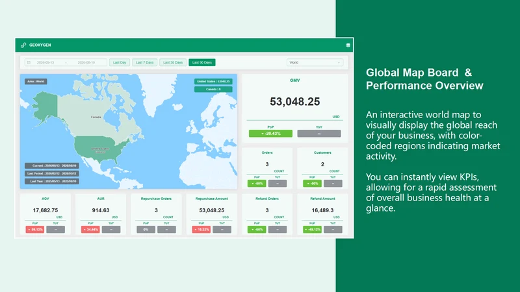Click the Global Map Board heading
Image resolution: width=520 pixels, height=292 pixels.
pyautogui.click(x=424, y=79)
